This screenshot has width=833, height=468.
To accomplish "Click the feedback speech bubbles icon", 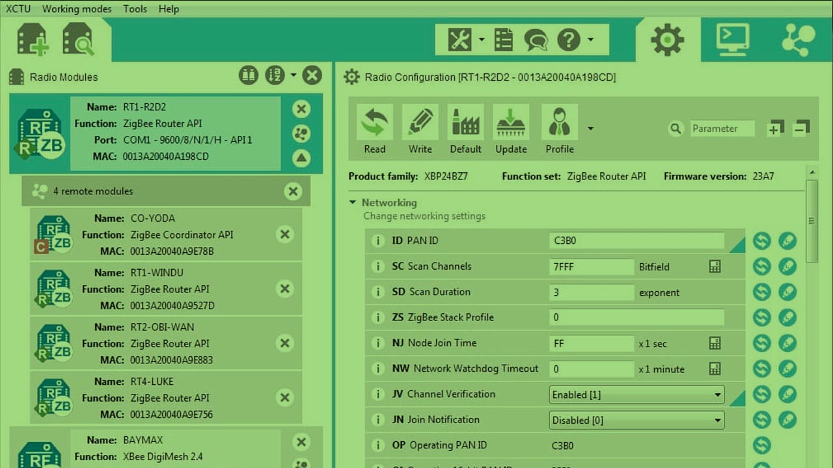I will [x=536, y=40].
